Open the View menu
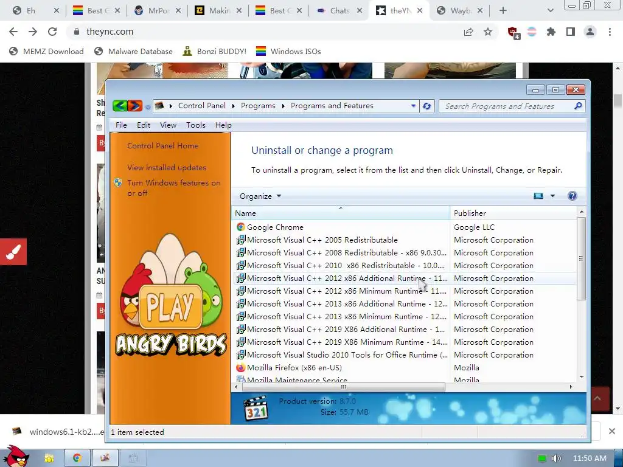The width and height of the screenshot is (623, 467). (x=168, y=125)
